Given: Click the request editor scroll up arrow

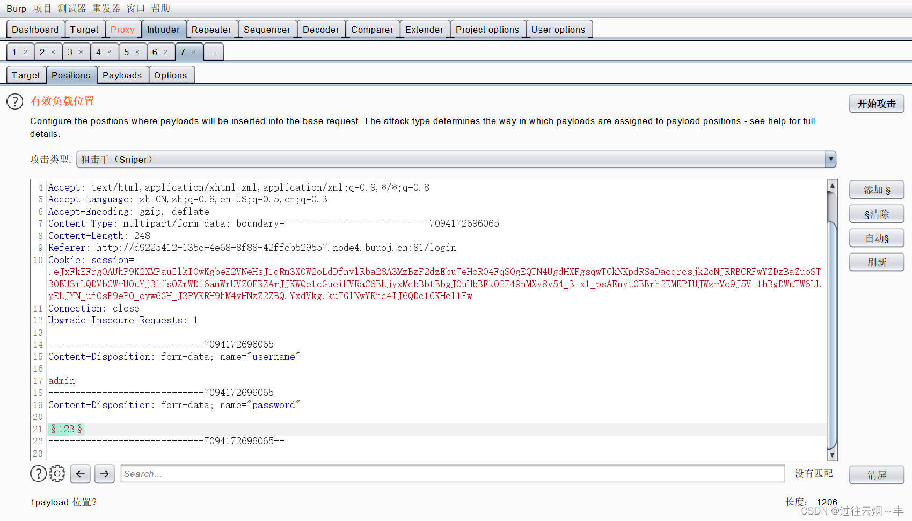Looking at the screenshot, I should click(833, 186).
